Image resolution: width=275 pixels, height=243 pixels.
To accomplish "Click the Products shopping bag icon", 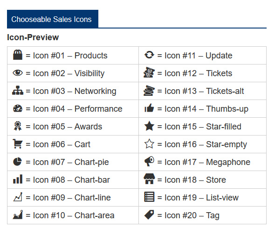I will (x=18, y=55).
